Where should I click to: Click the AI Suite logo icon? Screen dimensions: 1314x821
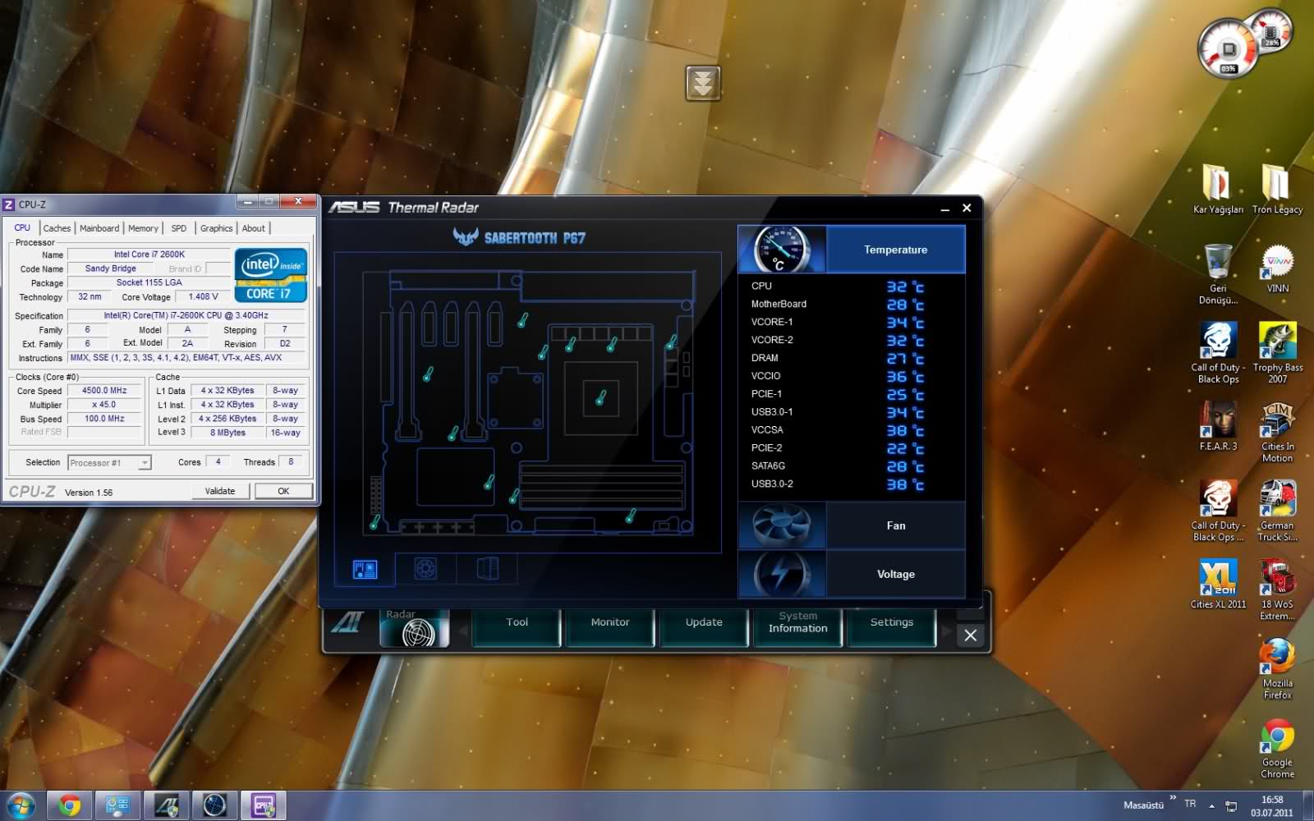click(348, 624)
